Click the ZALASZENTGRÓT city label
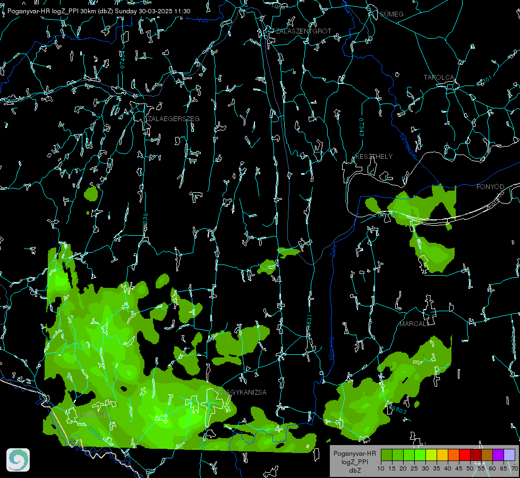The width and height of the screenshot is (520, 478). pos(303,31)
